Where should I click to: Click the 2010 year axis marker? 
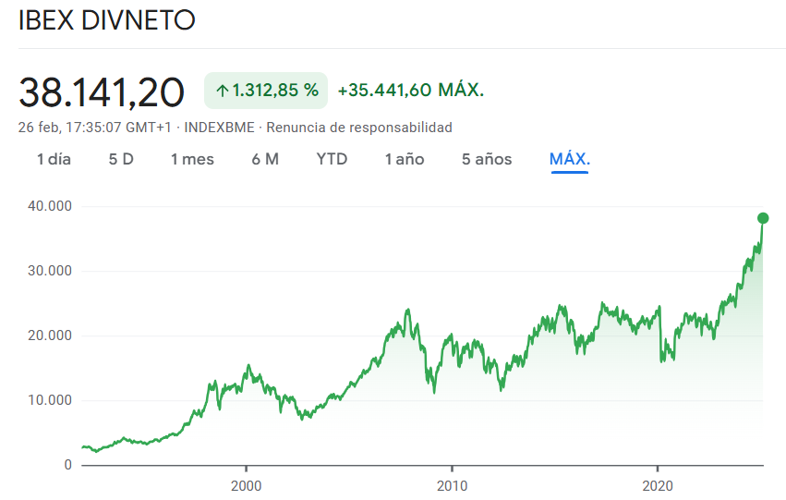coord(453,485)
